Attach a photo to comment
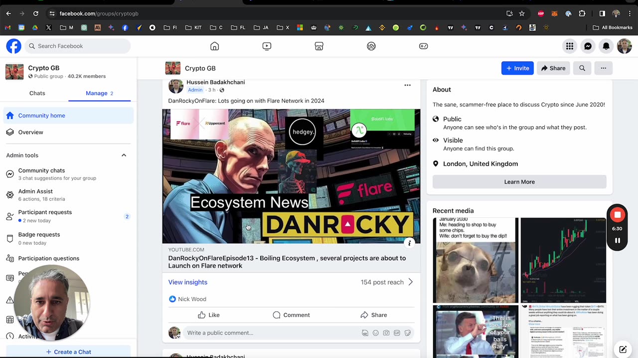The image size is (638, 358). click(386, 333)
